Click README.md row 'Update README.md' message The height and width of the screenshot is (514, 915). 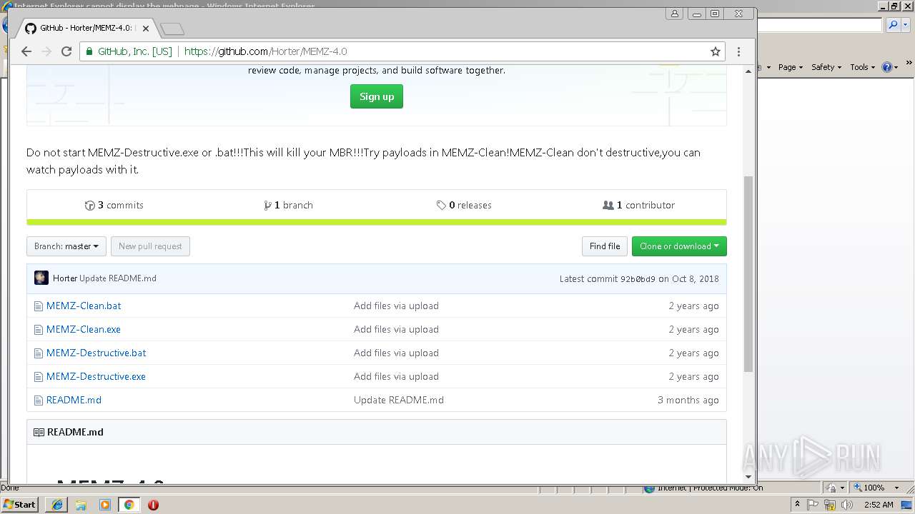tap(399, 400)
